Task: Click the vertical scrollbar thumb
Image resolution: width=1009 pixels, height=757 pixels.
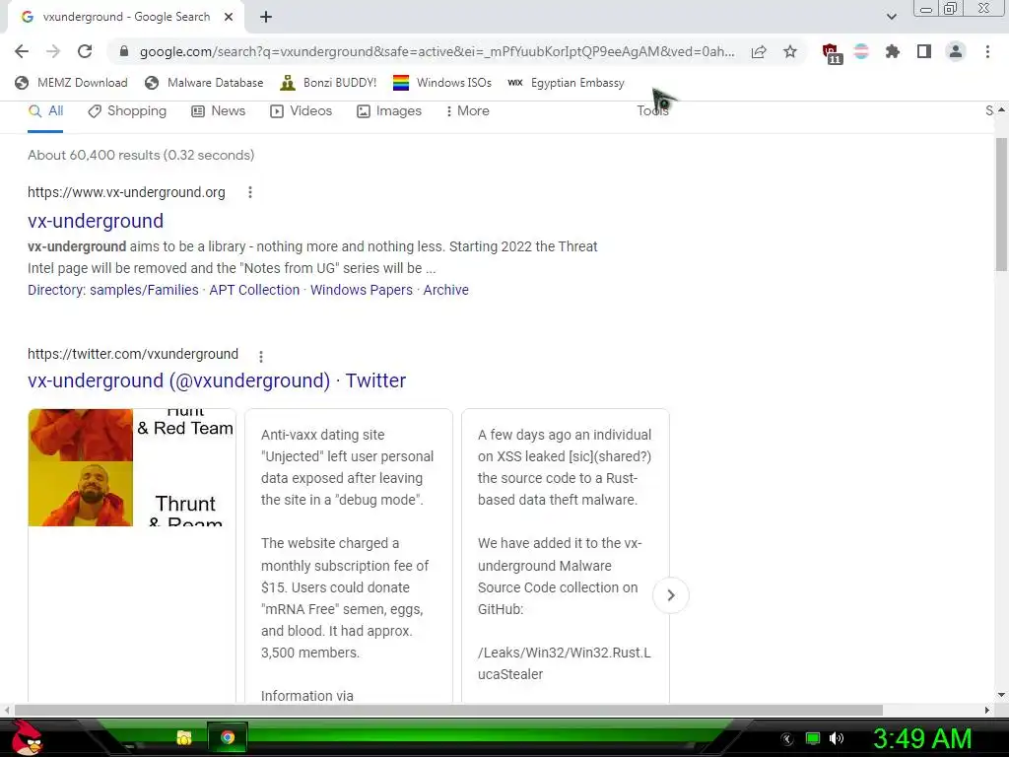Action: pyautogui.click(x=1001, y=204)
